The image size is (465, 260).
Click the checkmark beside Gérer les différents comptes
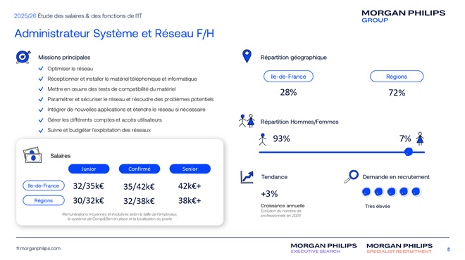pos(41,120)
